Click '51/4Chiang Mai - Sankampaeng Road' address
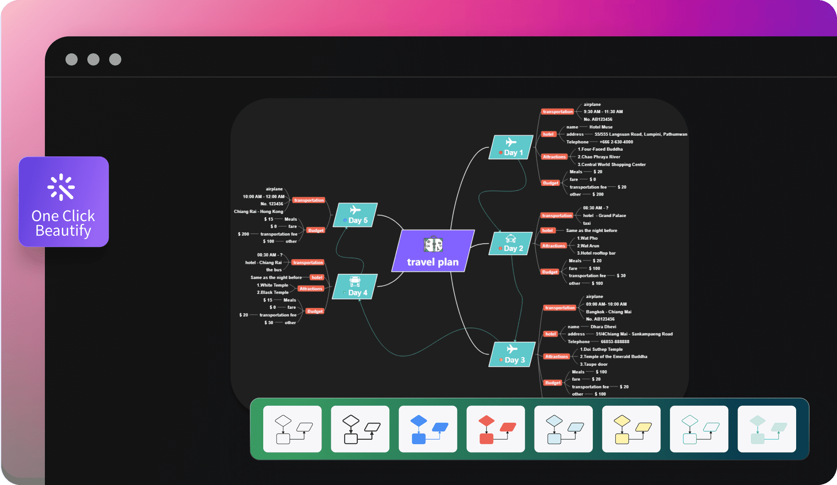 (634, 334)
